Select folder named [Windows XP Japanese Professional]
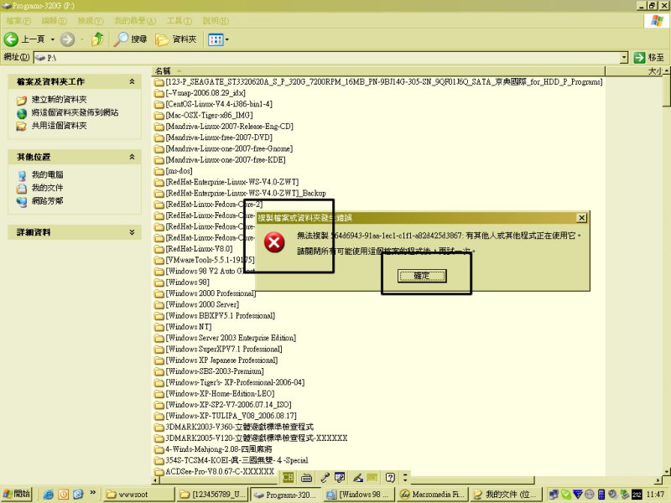Viewport: 671px width, 503px height. [222, 360]
